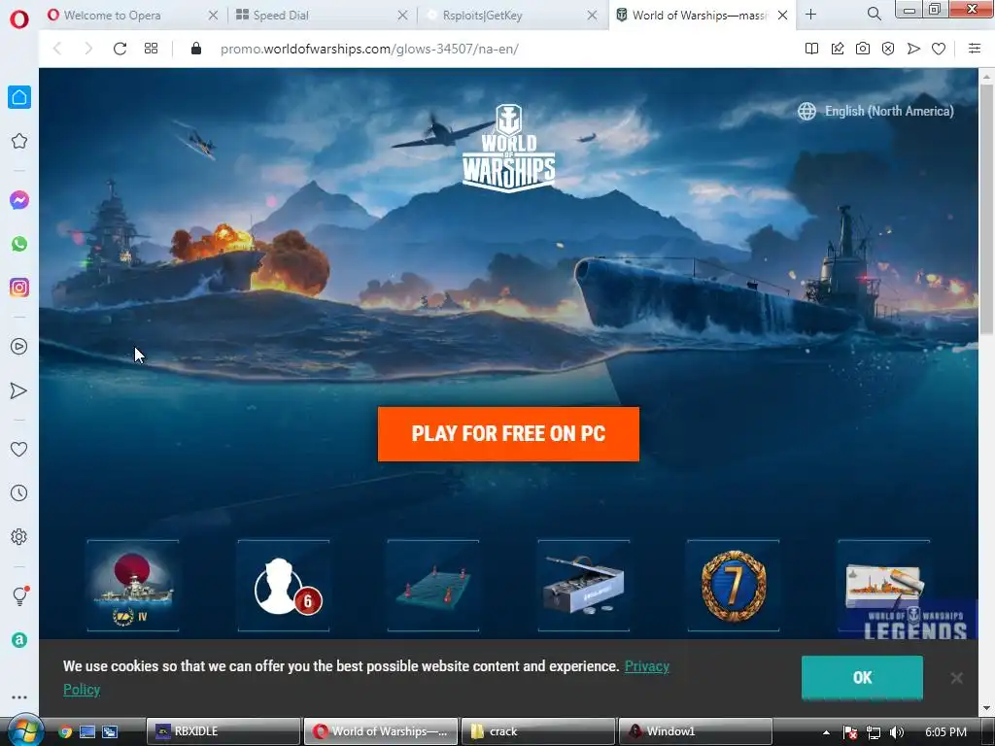Image resolution: width=995 pixels, height=746 pixels.
Task: Open the Privacy Policy link
Action: 646,666
